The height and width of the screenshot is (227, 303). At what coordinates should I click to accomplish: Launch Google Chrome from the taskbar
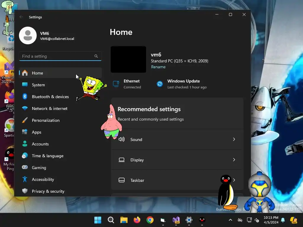150,220
